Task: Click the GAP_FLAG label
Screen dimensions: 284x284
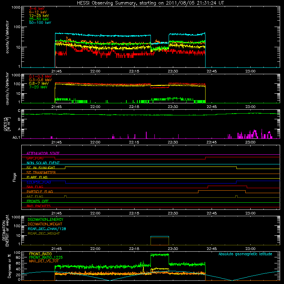Action: click(35, 158)
